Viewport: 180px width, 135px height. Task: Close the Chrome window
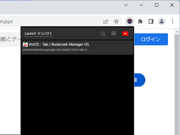pos(172,5)
